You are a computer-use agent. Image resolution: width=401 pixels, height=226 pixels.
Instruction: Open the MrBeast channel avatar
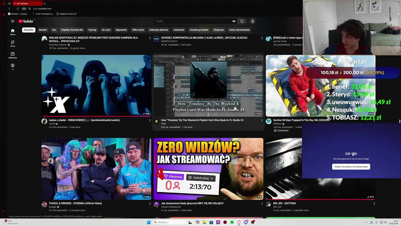[x=268, y=121]
